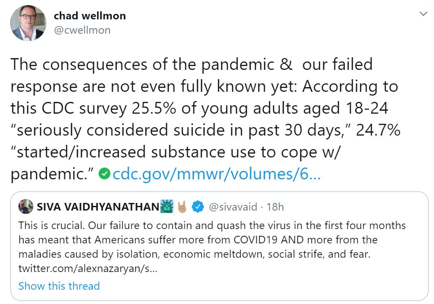
Task: Click the line 'has meant that Americans suffer more'
Action: coord(198,240)
